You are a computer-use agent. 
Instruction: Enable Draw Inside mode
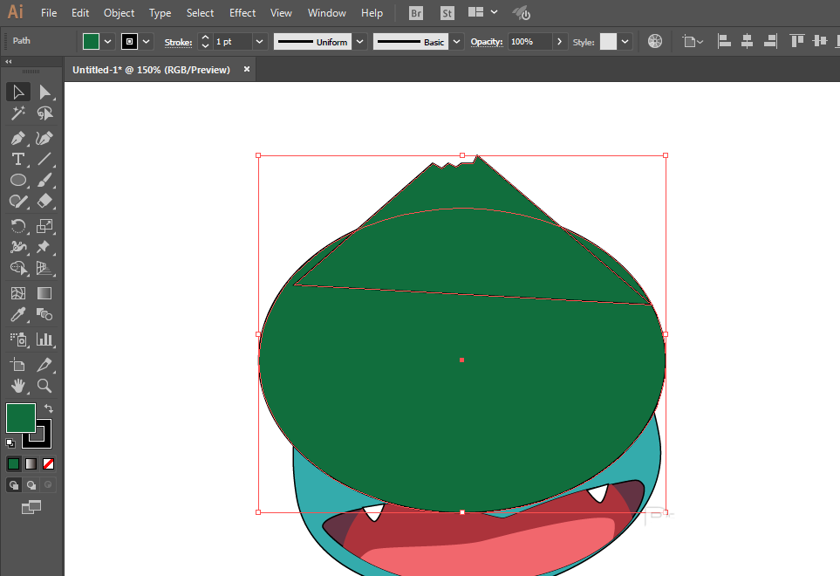click(48, 485)
